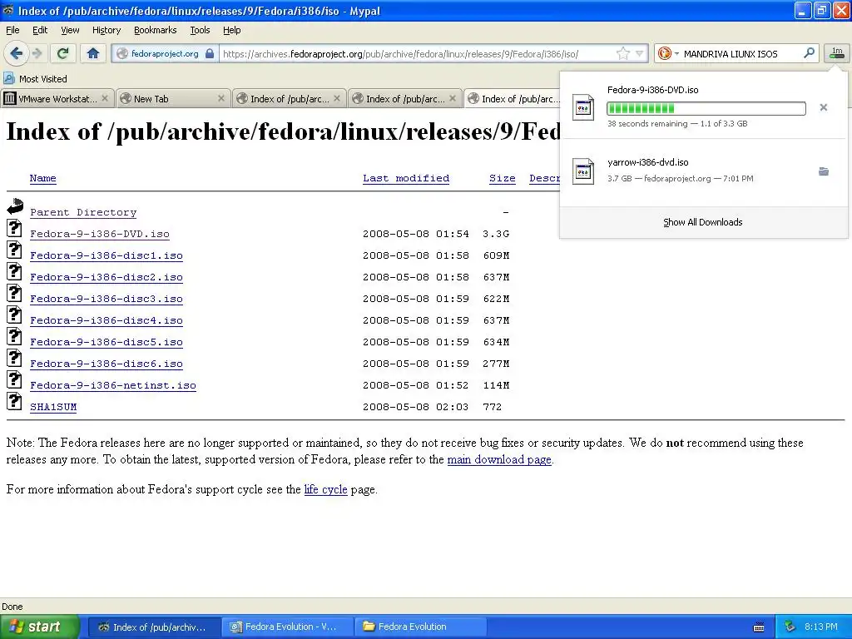
Task: Click file icon beside Fedora-9-i386-netinst.iso
Action: point(14,379)
